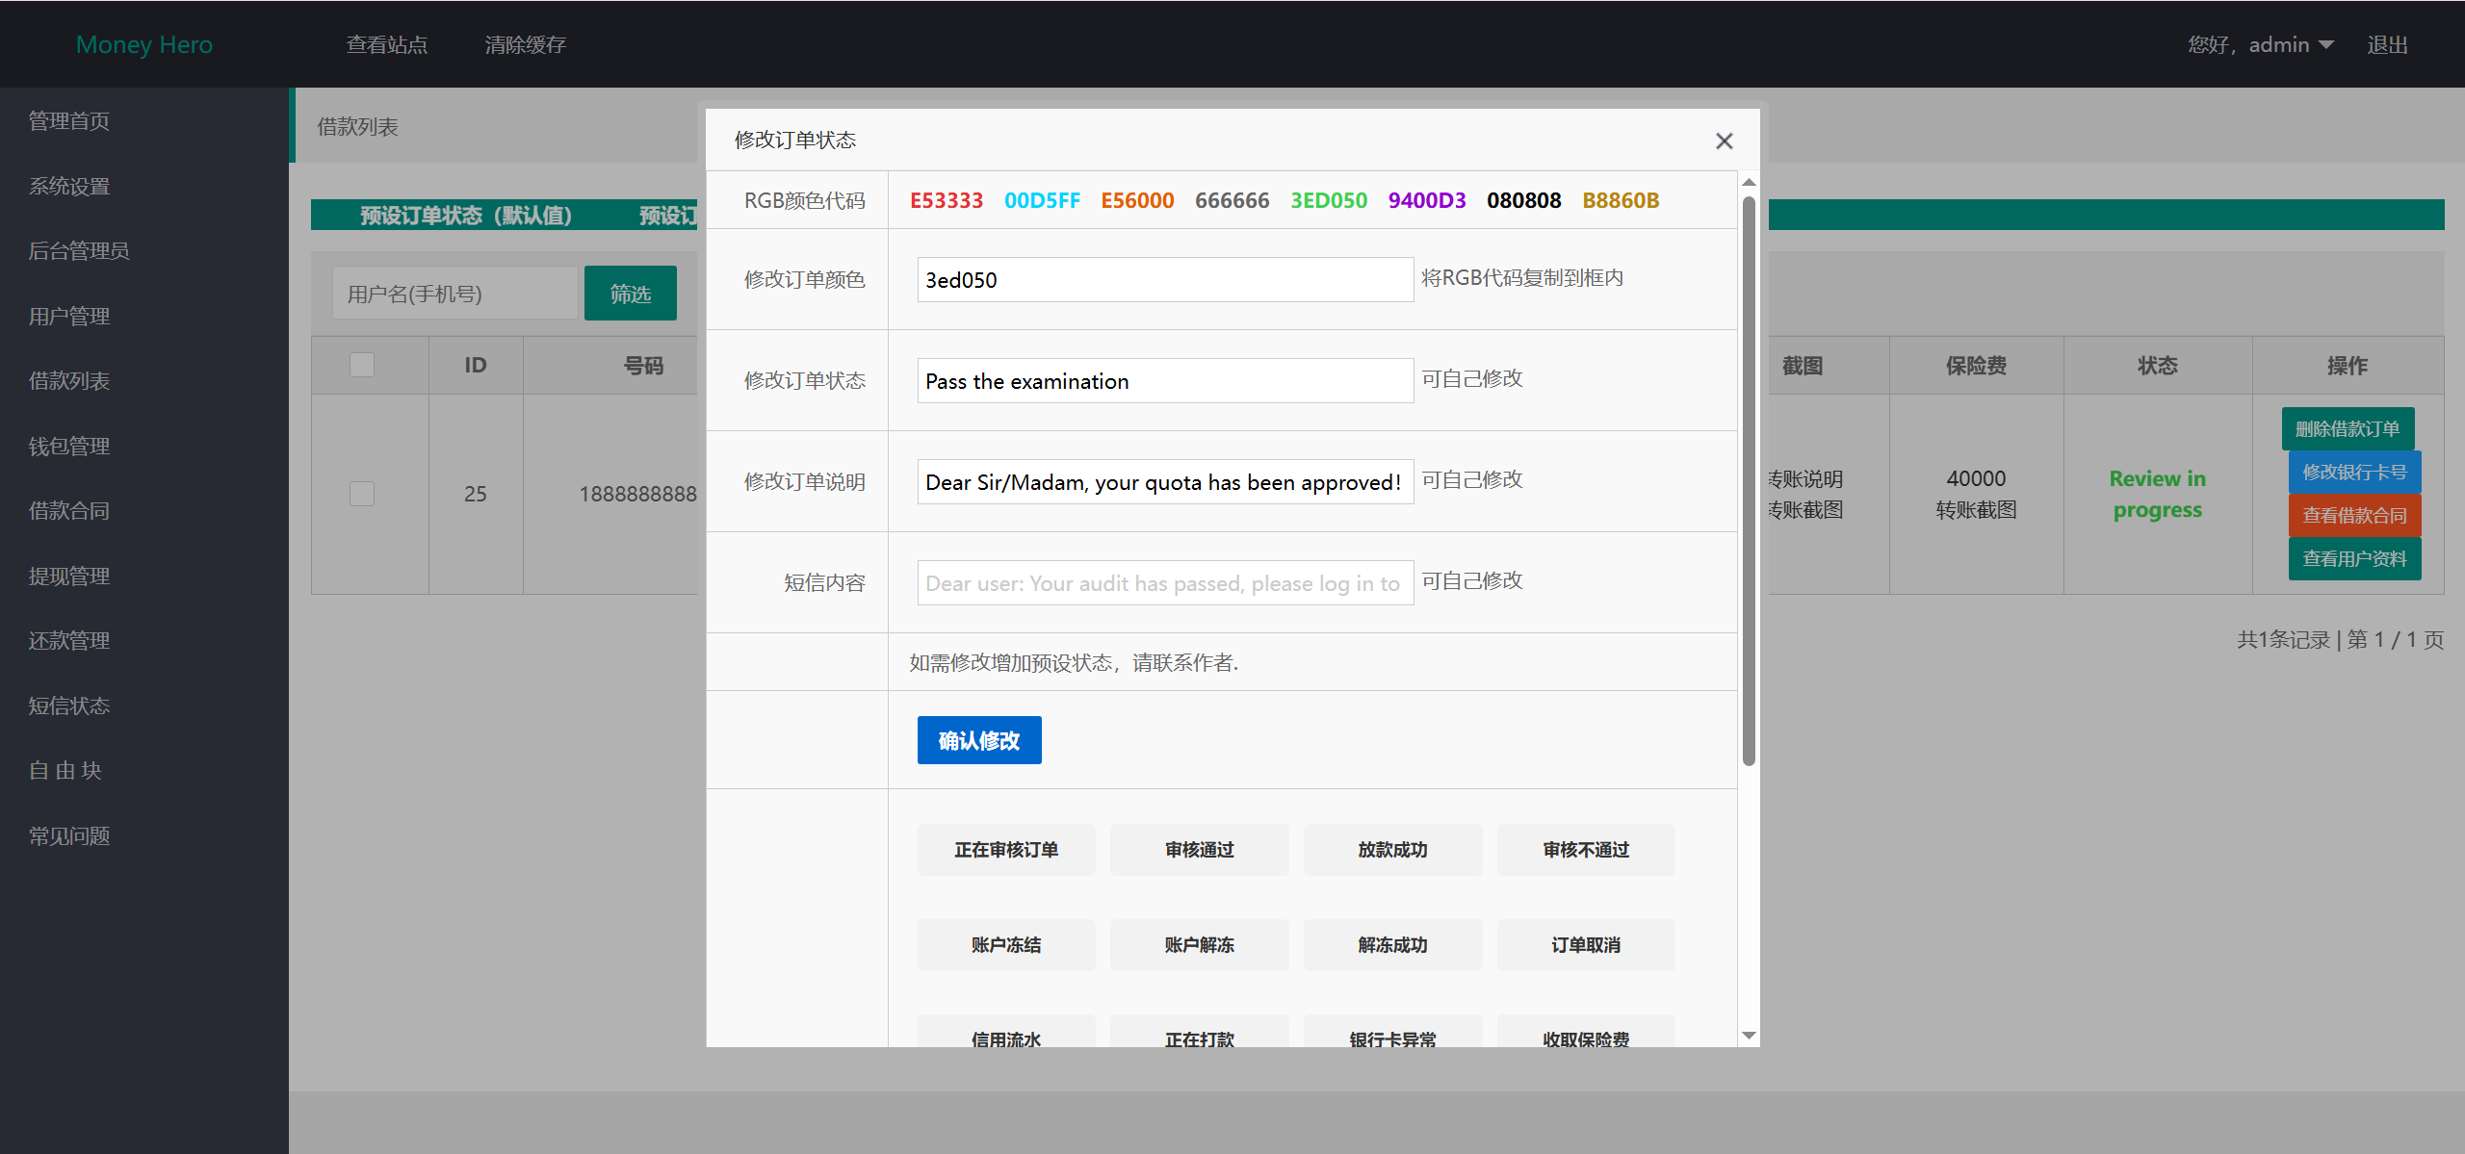Choose the 9400D3 purple color code
Viewport: 2465px width, 1154px height.
(x=1426, y=200)
